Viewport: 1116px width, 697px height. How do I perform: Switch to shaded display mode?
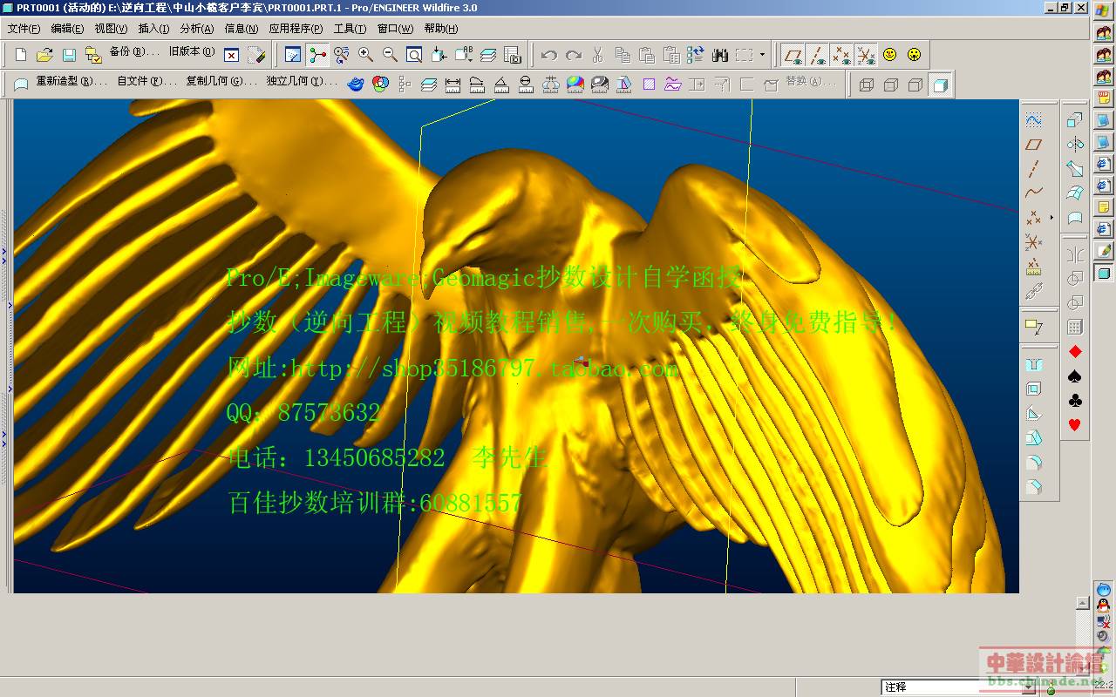click(940, 85)
